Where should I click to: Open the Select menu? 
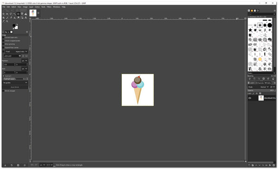pyautogui.click(x=13, y=7)
